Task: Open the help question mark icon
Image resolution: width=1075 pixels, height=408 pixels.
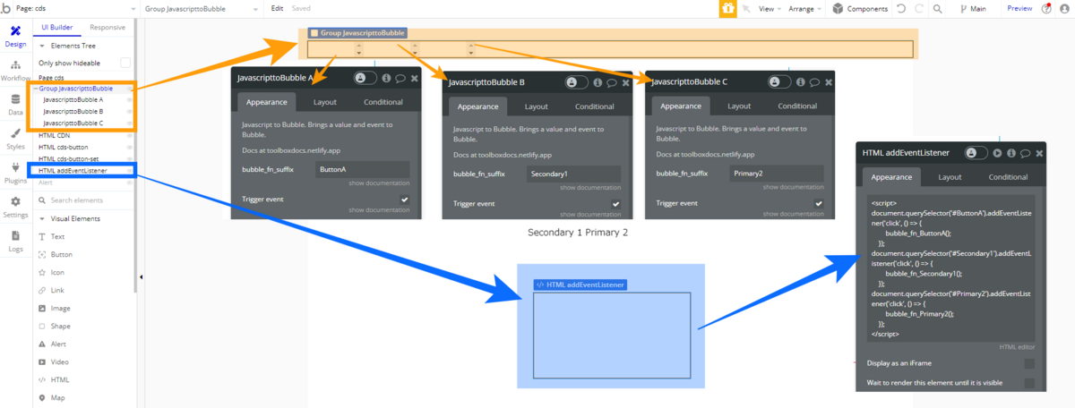Action: click(x=1046, y=8)
